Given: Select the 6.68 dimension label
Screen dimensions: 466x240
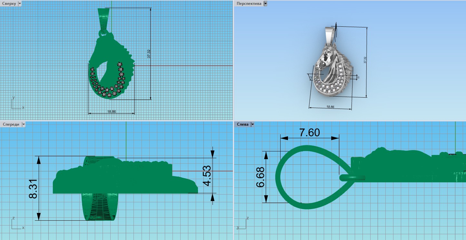Looking at the screenshot, I should coord(261,177).
